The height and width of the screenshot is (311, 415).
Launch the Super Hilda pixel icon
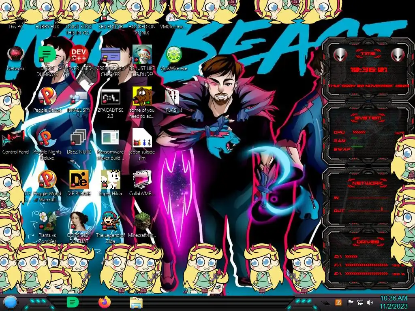pyautogui.click(x=110, y=179)
